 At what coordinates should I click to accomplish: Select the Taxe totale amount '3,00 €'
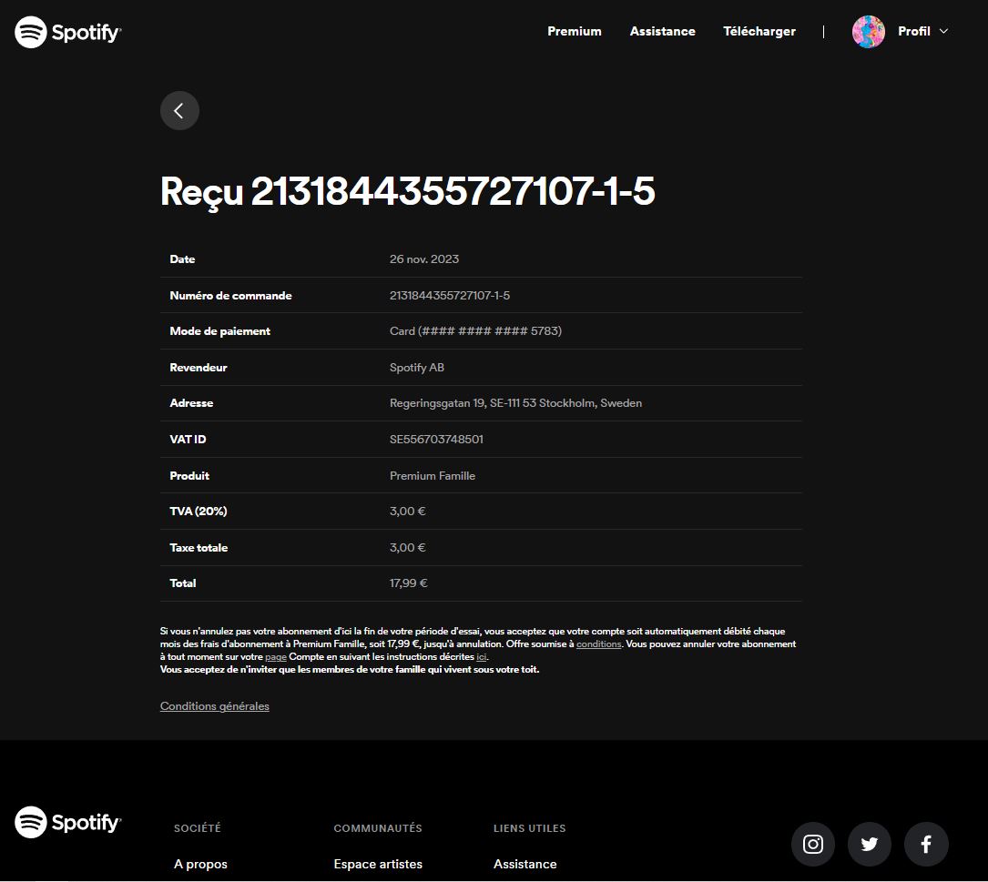coord(408,547)
